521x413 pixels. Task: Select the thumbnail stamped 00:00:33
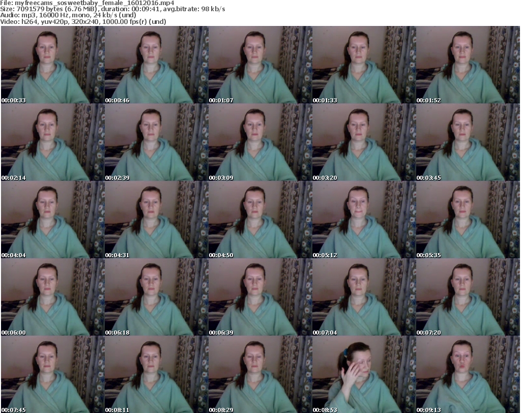pyautogui.click(x=53, y=65)
